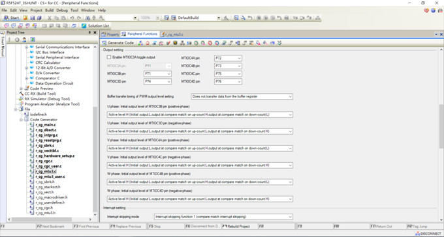Screen dimensions: 444x237
Task: Select r_cg_hardware_setup.c in the project tree
Action: click(x=55, y=156)
